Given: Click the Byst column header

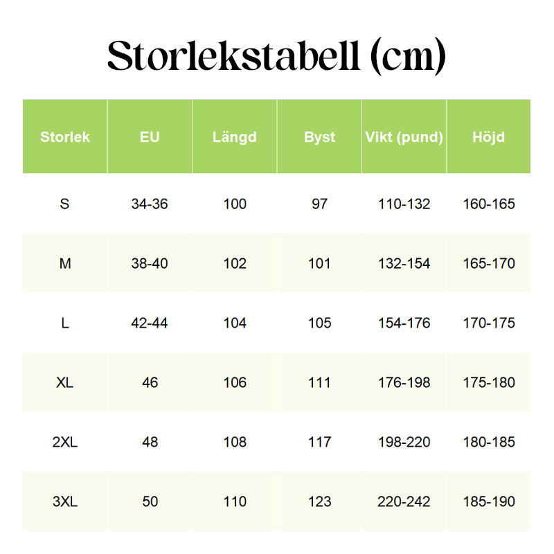Looking at the screenshot, I should click(x=319, y=137).
